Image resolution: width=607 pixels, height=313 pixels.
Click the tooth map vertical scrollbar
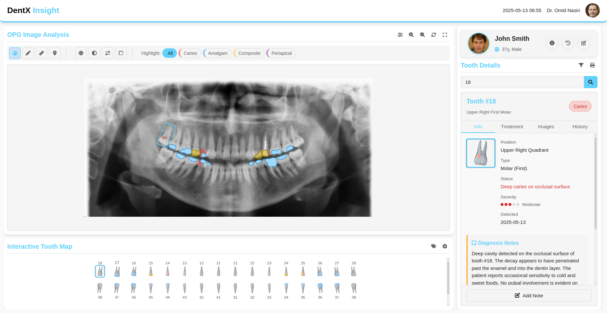448,277
